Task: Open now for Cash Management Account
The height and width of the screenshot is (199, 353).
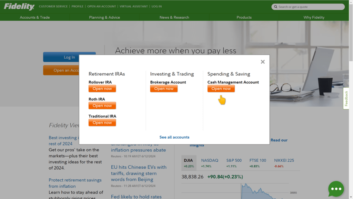Action: (x=221, y=89)
